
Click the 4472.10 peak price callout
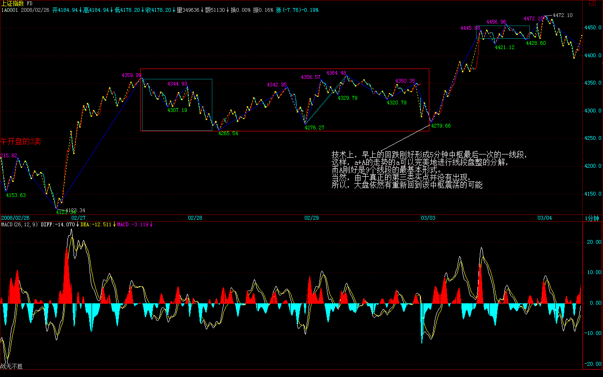point(562,16)
